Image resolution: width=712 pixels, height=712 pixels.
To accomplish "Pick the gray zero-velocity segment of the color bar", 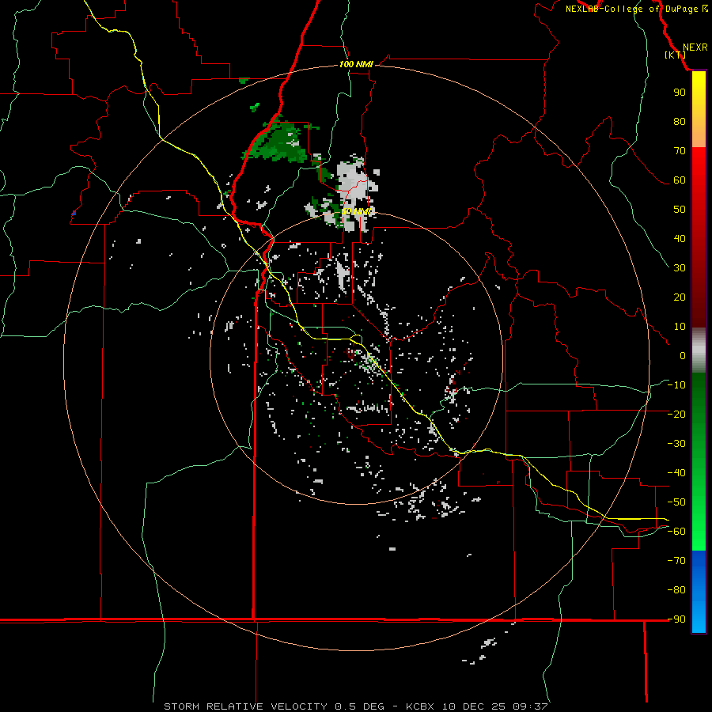I will [x=699, y=350].
